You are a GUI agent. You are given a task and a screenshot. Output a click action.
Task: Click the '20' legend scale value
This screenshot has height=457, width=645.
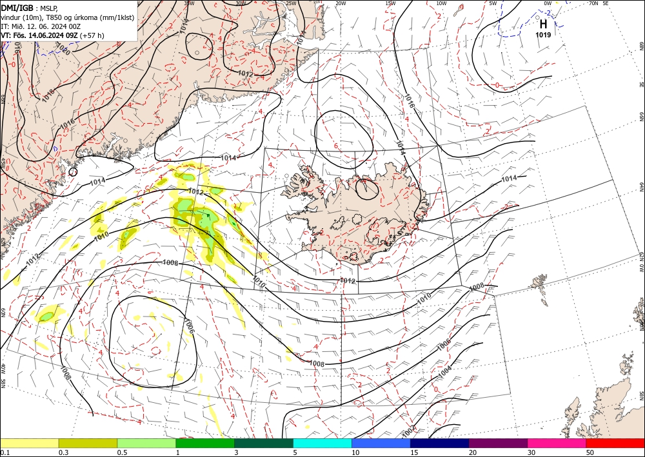coord(473,452)
